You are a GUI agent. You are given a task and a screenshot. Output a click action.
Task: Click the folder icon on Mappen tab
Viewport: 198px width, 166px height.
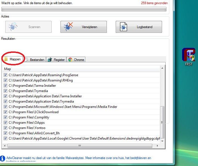point(6,59)
